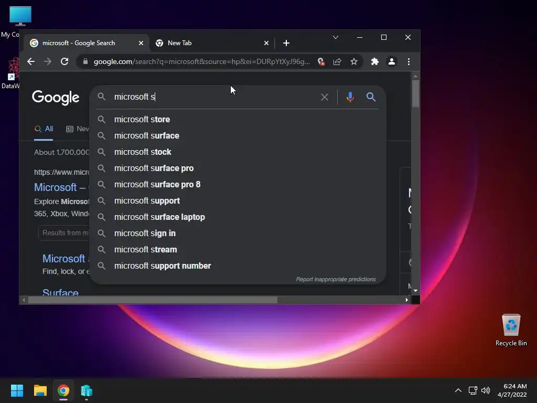Open the Windows Start menu
Image resolution: width=537 pixels, height=403 pixels.
pyautogui.click(x=17, y=390)
